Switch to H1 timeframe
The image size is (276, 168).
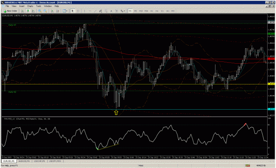point(151,11)
